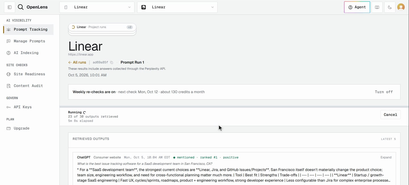Click the AI Indexing globe icon
The height and width of the screenshot is (185, 409).
click(x=9, y=53)
